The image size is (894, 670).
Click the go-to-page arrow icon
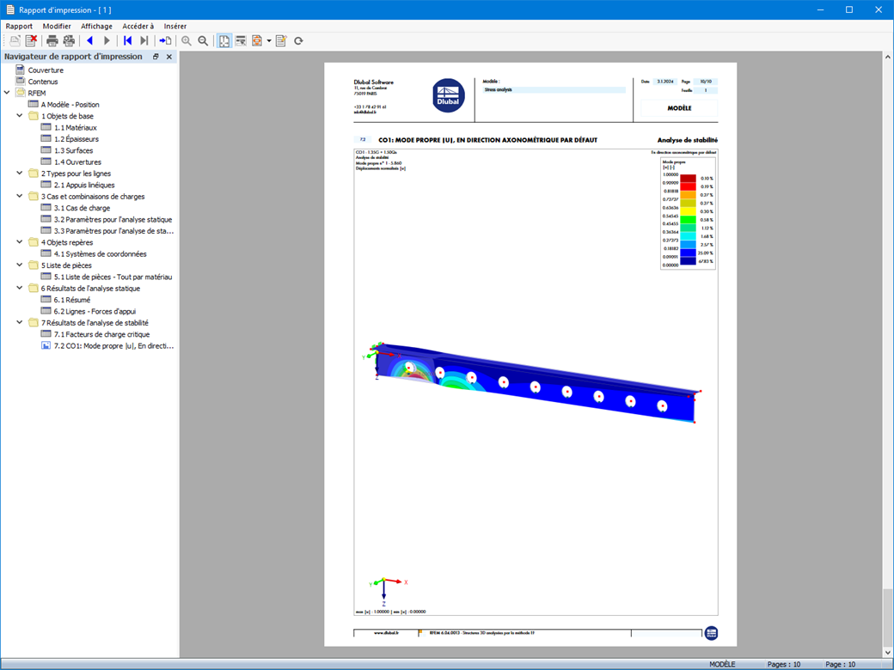tap(165, 40)
